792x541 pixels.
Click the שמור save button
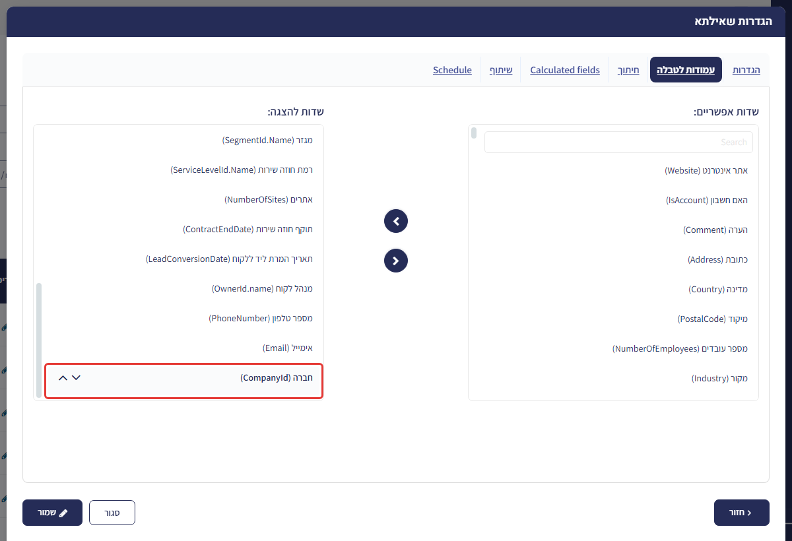pyautogui.click(x=52, y=513)
